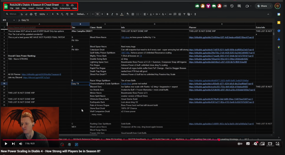
Task: Open the 123 number format menu
Action: click(x=72, y=14)
